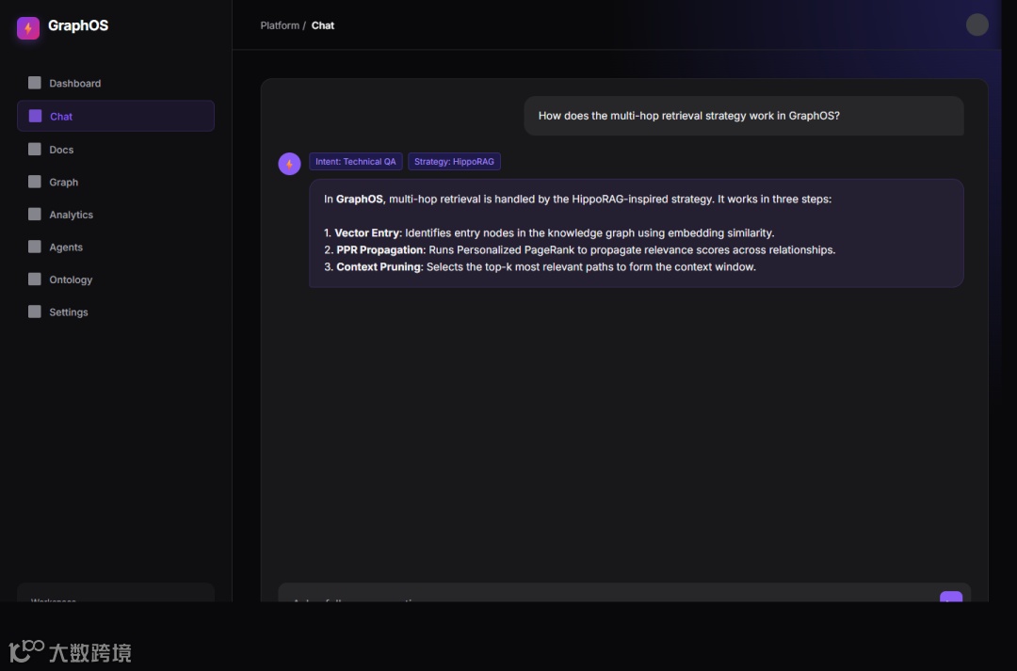Screen dimensions: 1017x671
Task: Click the Graph sidebar icon
Action: tap(35, 182)
